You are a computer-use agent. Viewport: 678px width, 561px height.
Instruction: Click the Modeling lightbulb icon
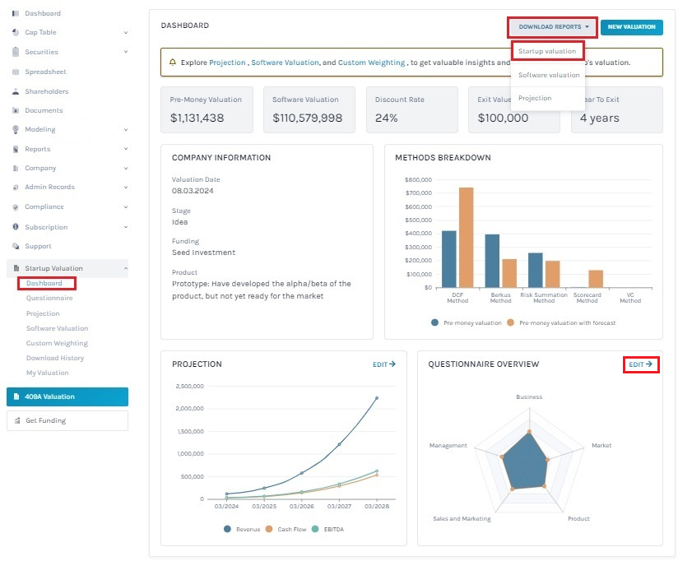click(x=16, y=129)
